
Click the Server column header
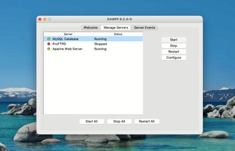pyautogui.click(x=68, y=34)
